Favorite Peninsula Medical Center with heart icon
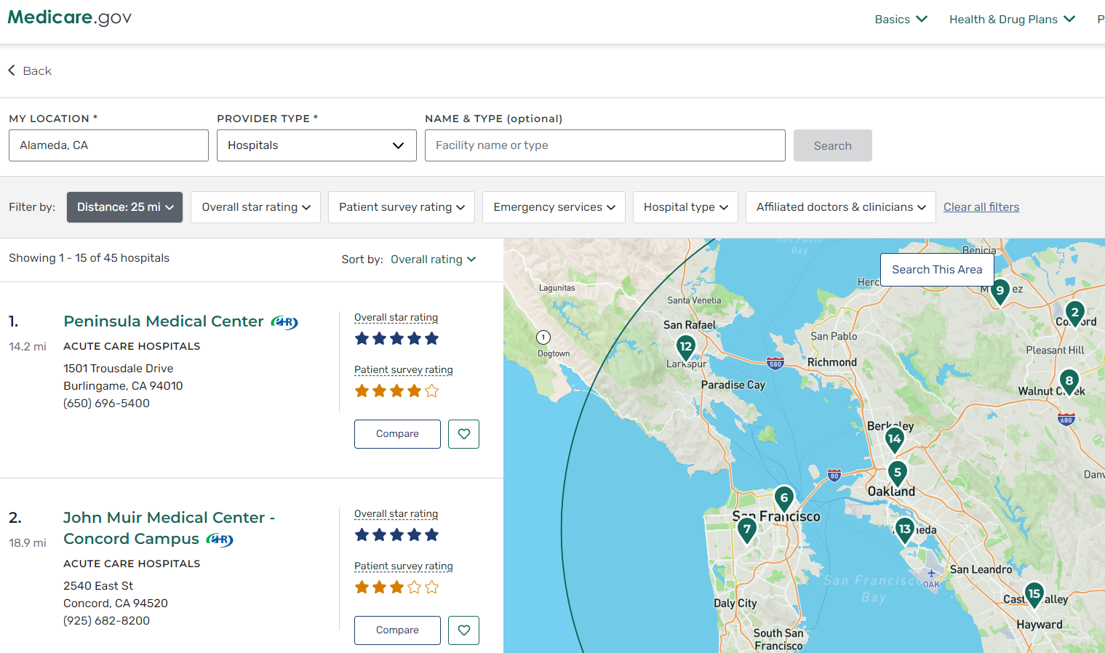This screenshot has width=1105, height=653. pyautogui.click(x=464, y=434)
